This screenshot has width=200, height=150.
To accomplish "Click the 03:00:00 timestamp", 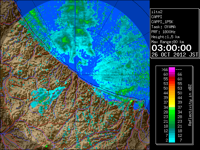I will click(x=172, y=48).
